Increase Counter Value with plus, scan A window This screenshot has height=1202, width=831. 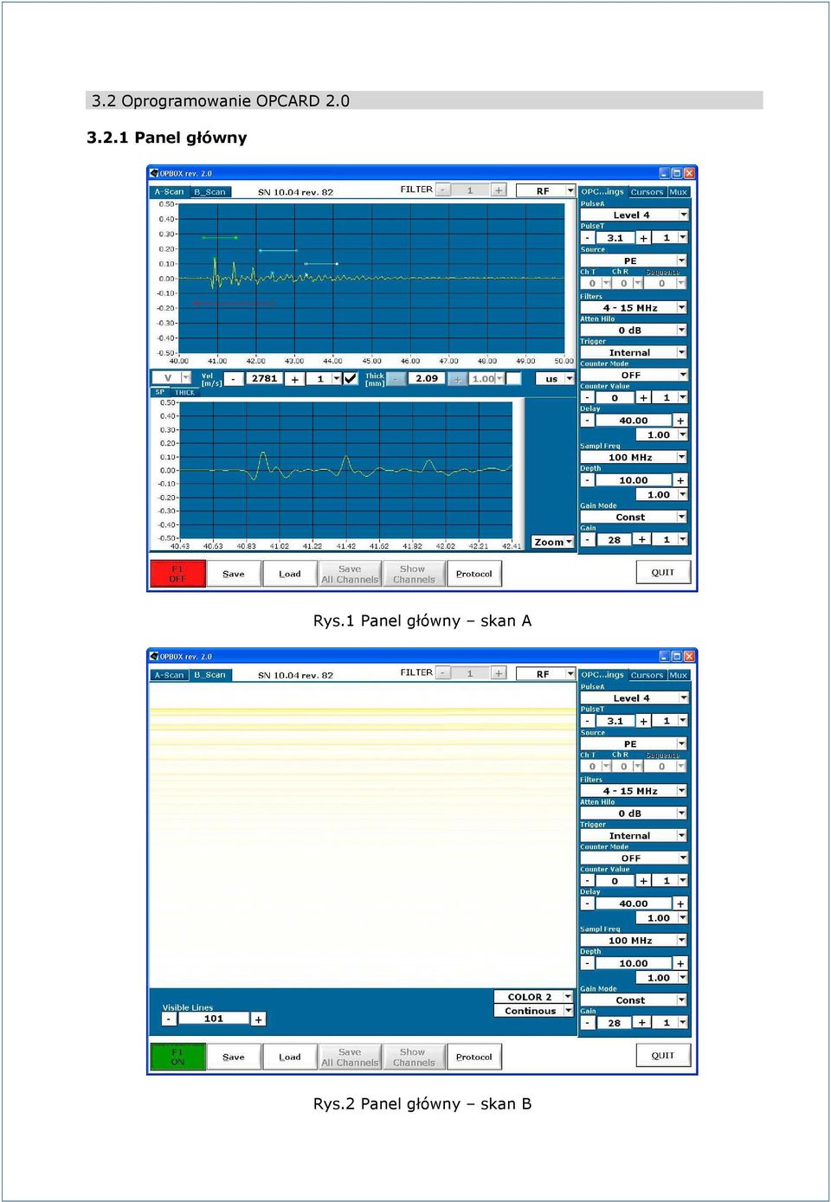tap(643, 397)
